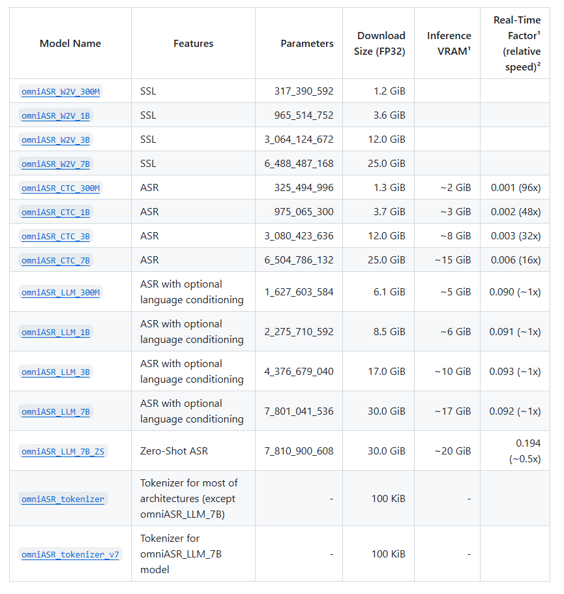Open the omniASR_CTC_300M link
This screenshot has height=594, width=564.
click(x=61, y=188)
